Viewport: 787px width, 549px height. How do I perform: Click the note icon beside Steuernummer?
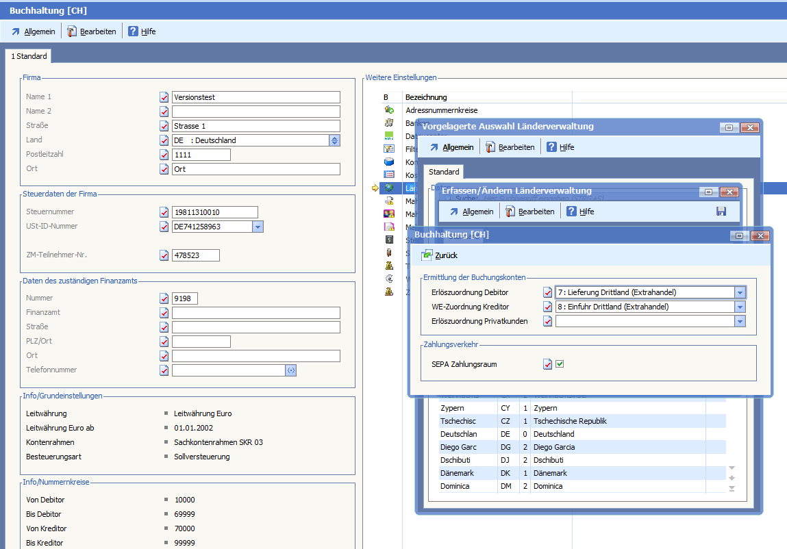pos(164,212)
